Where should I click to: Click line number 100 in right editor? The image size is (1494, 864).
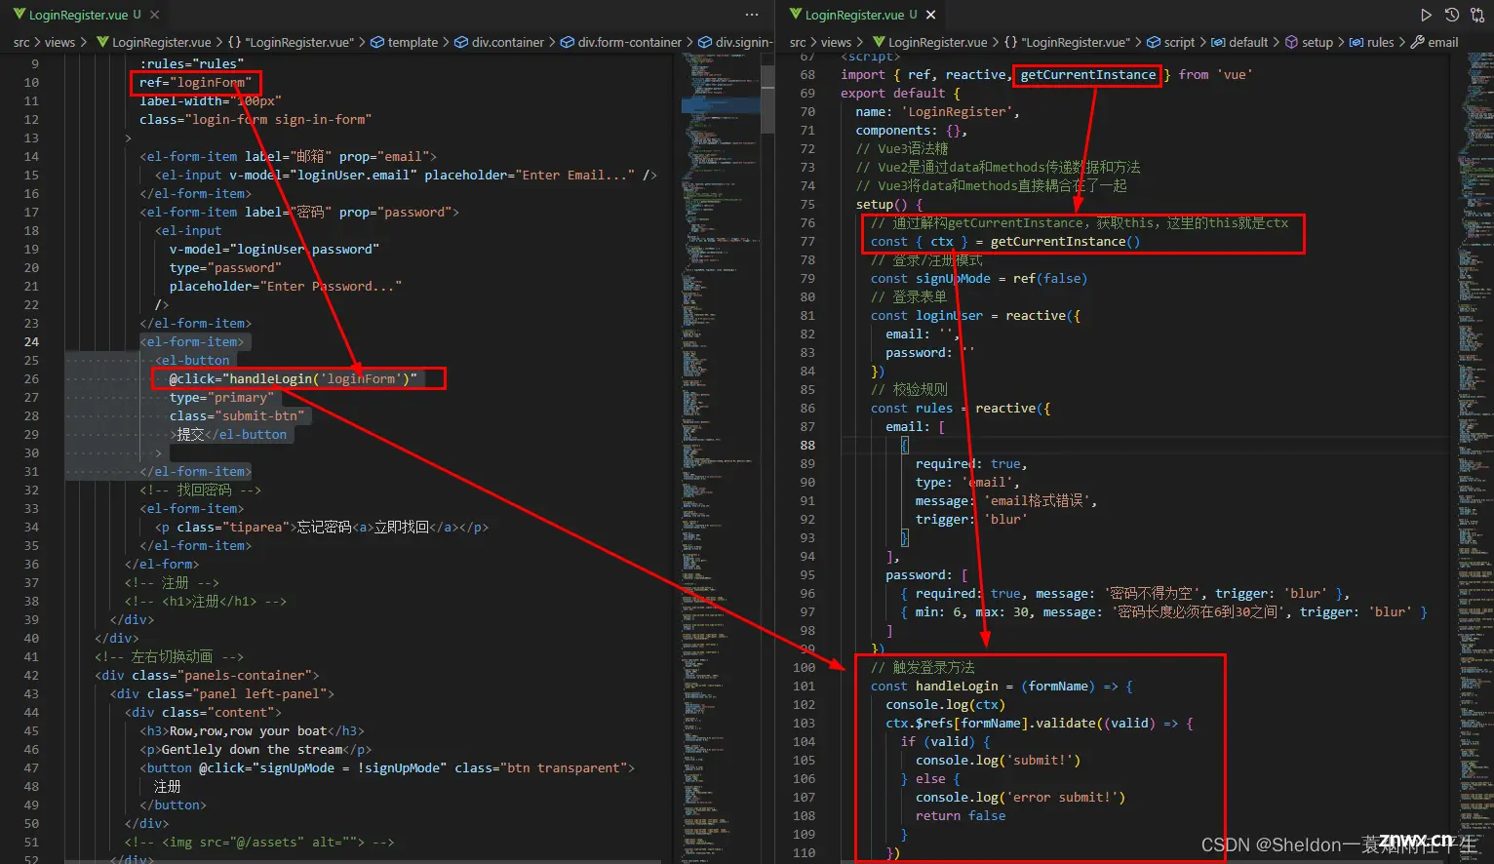click(804, 668)
